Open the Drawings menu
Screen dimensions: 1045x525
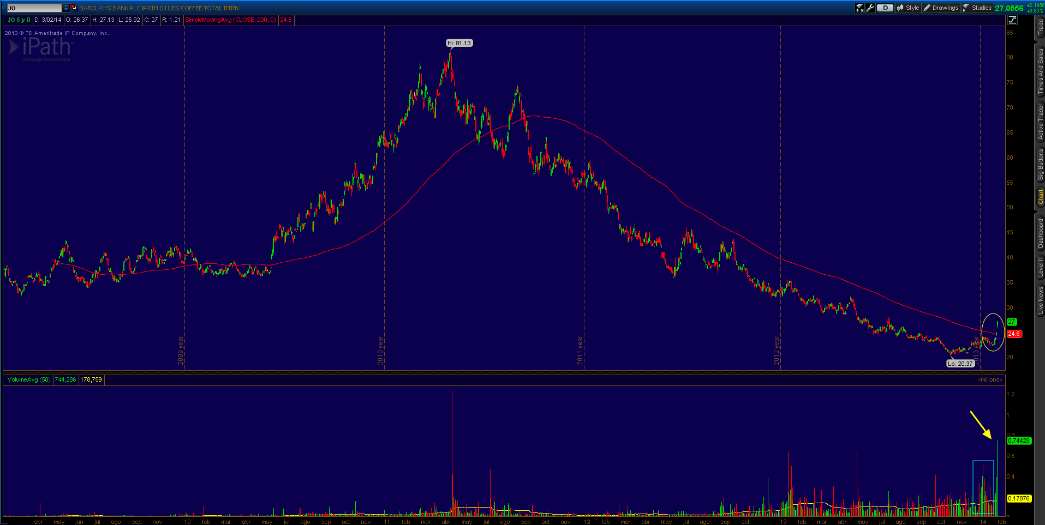click(x=941, y=8)
